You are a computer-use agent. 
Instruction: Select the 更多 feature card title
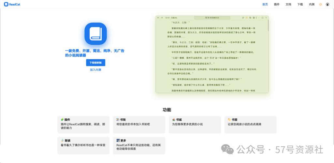(123, 141)
